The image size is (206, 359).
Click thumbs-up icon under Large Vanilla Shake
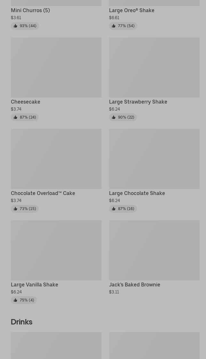click(x=15, y=300)
